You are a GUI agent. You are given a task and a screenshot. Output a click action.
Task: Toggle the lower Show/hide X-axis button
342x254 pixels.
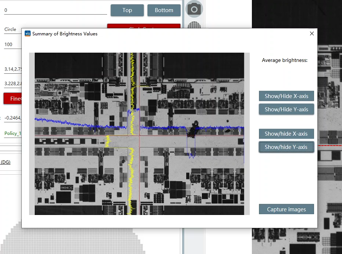[286, 134]
